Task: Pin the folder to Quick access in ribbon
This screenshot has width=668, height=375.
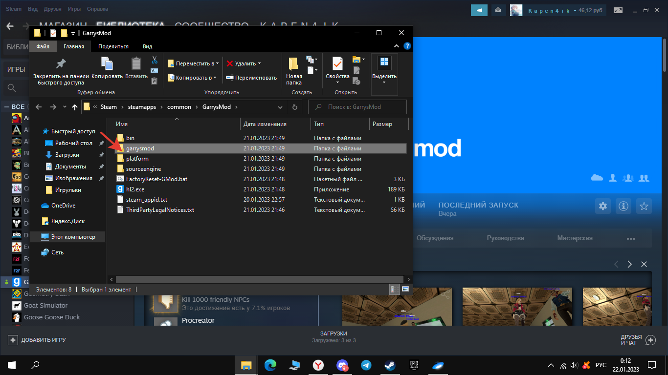Action: pyautogui.click(x=61, y=71)
